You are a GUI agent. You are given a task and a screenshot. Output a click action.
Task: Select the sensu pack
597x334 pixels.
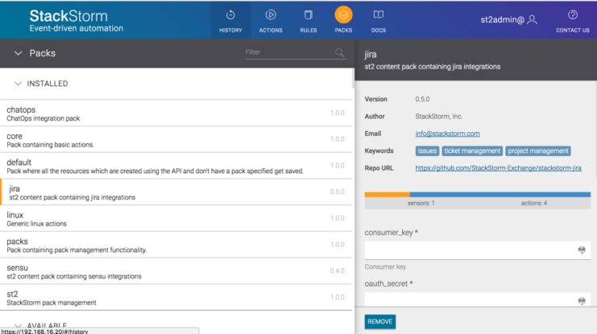(176, 271)
